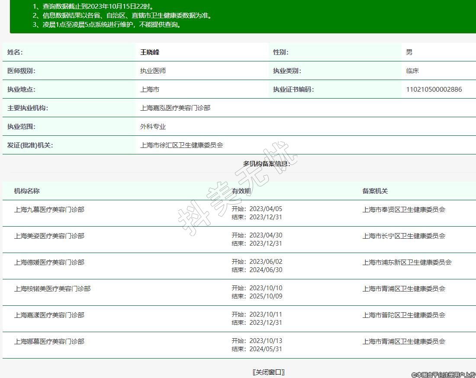The height and width of the screenshot is (378, 476).
Task: Click the 机构名称 column header
Action: pyautogui.click(x=27, y=191)
